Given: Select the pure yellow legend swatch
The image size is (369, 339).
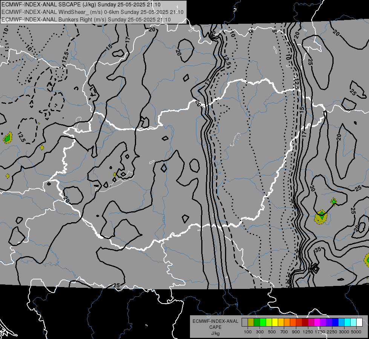Looking at the screenshot, I should pos(275,322).
